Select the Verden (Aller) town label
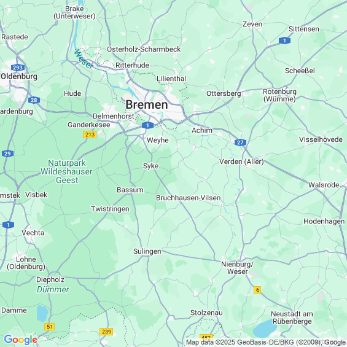The image size is (347, 347). 241,162
